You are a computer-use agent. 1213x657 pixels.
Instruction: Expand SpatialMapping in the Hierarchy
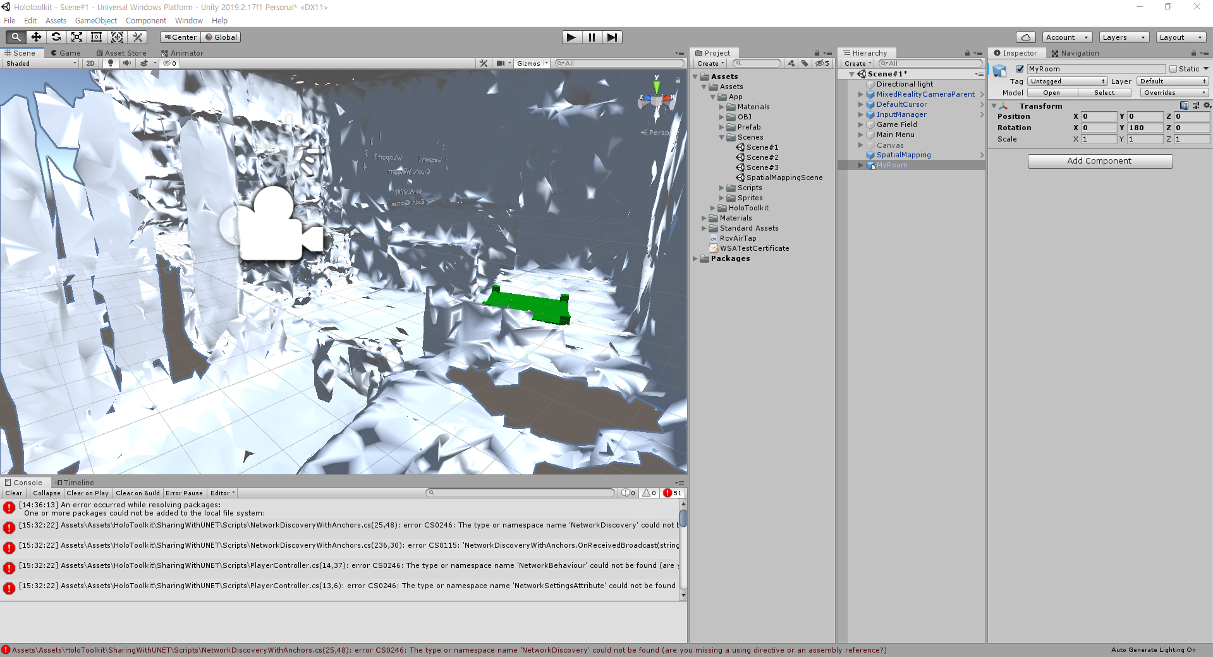click(860, 155)
